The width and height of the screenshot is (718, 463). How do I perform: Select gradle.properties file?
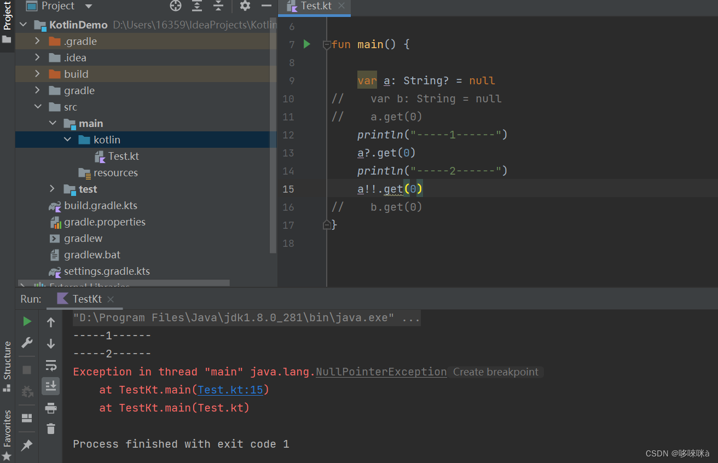(105, 222)
